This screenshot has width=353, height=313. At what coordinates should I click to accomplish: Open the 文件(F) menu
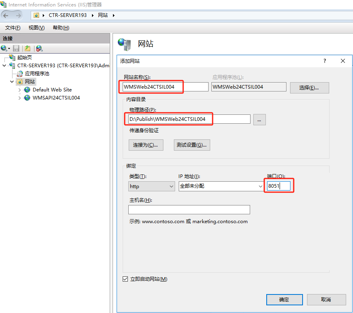tap(13, 28)
